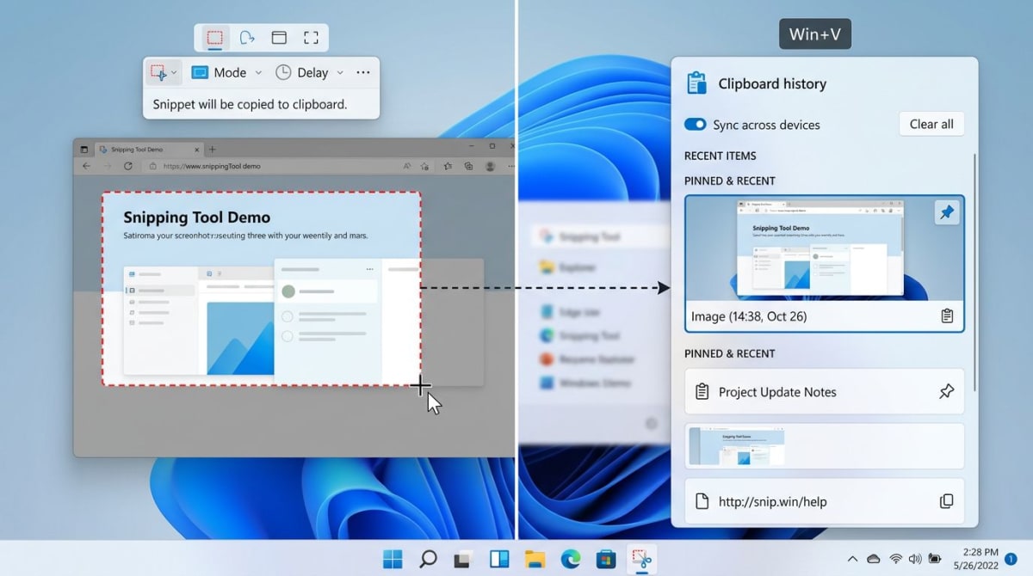Open File Explorer from the taskbar
Screen dimensions: 1033x576
(x=535, y=559)
